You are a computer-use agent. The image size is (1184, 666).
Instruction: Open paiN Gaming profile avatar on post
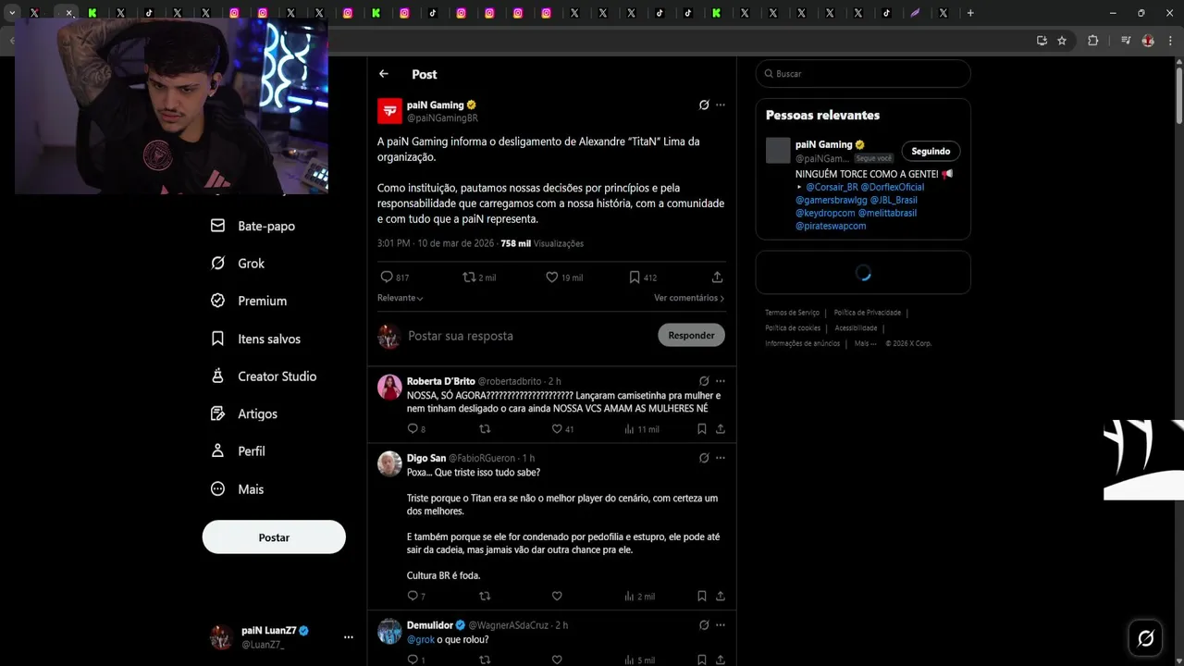click(x=389, y=111)
